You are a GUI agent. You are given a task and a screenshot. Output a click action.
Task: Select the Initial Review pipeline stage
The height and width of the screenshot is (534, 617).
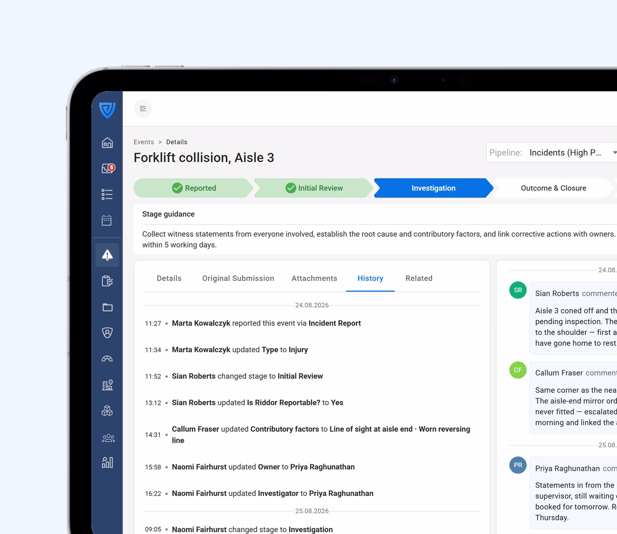point(314,188)
